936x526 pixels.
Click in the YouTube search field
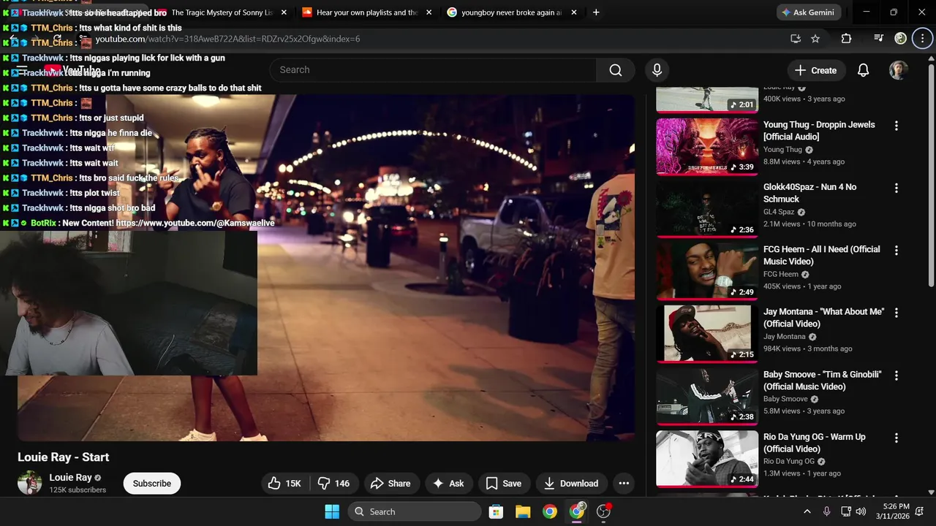pos(433,70)
